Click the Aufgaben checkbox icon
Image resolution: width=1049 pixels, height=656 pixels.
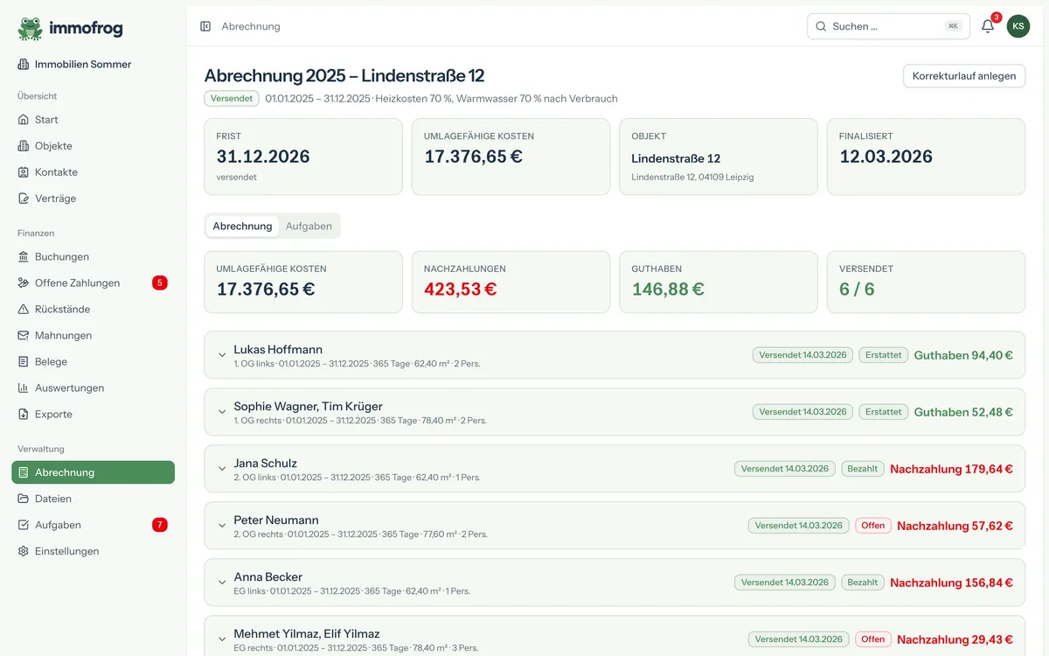click(24, 525)
